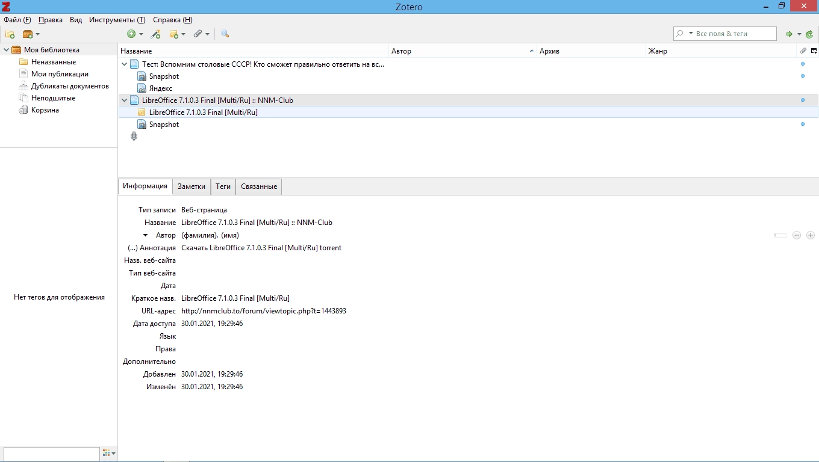This screenshot has width=819, height=462.
Task: Select the 'Неназванные' collection
Action: coord(54,62)
